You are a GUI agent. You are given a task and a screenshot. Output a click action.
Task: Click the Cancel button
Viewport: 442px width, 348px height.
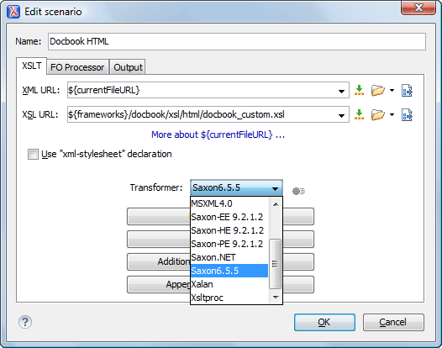coord(393,322)
